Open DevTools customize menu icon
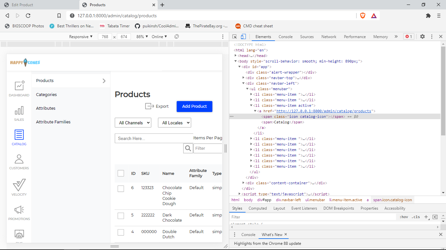Viewport: 446px width, 250px height. tap(432, 37)
